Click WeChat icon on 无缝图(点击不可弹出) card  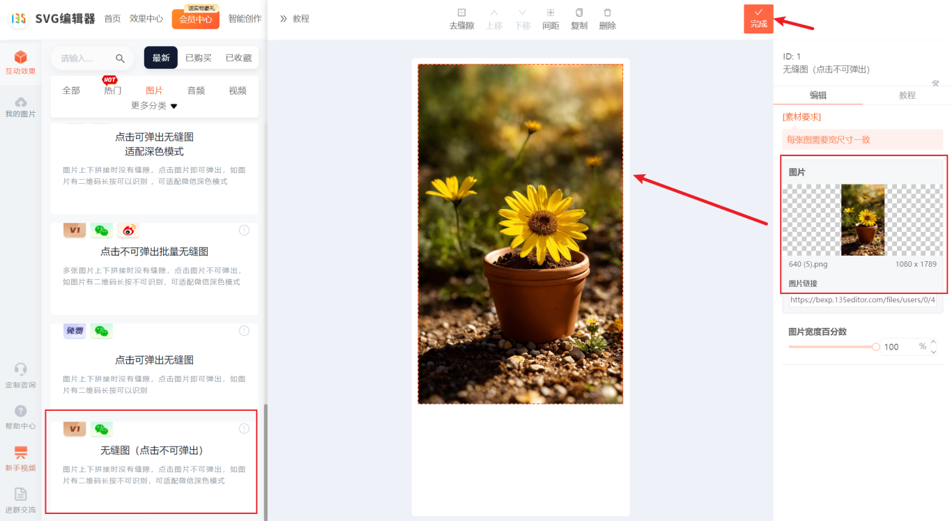coord(102,428)
